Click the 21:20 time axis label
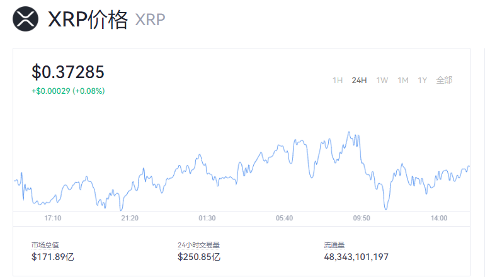Screen dimensions: 485x277 (x=130, y=218)
